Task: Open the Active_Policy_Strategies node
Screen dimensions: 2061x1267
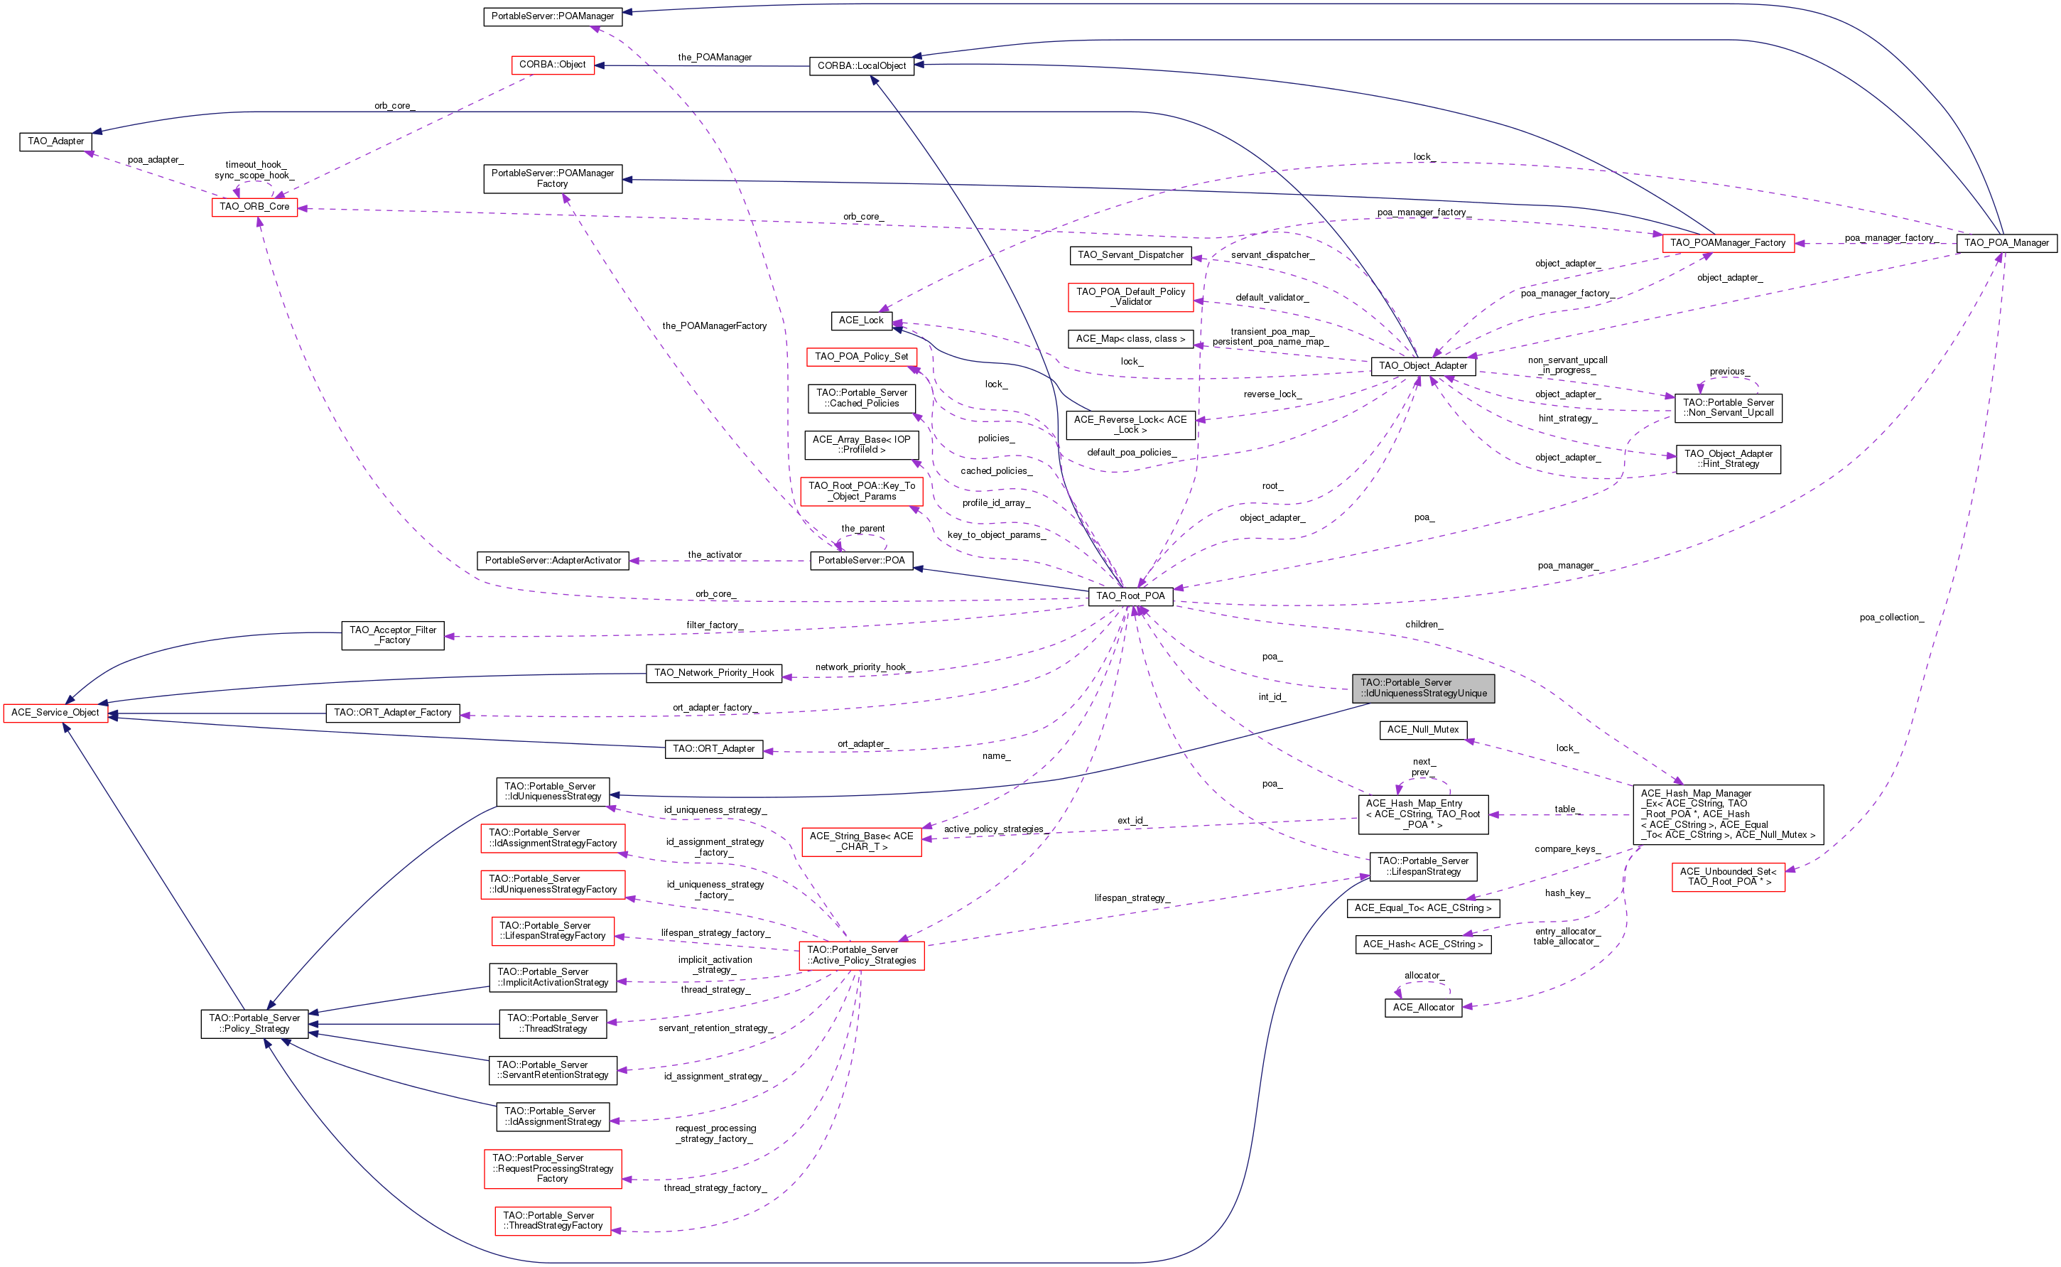Action: click(x=861, y=955)
